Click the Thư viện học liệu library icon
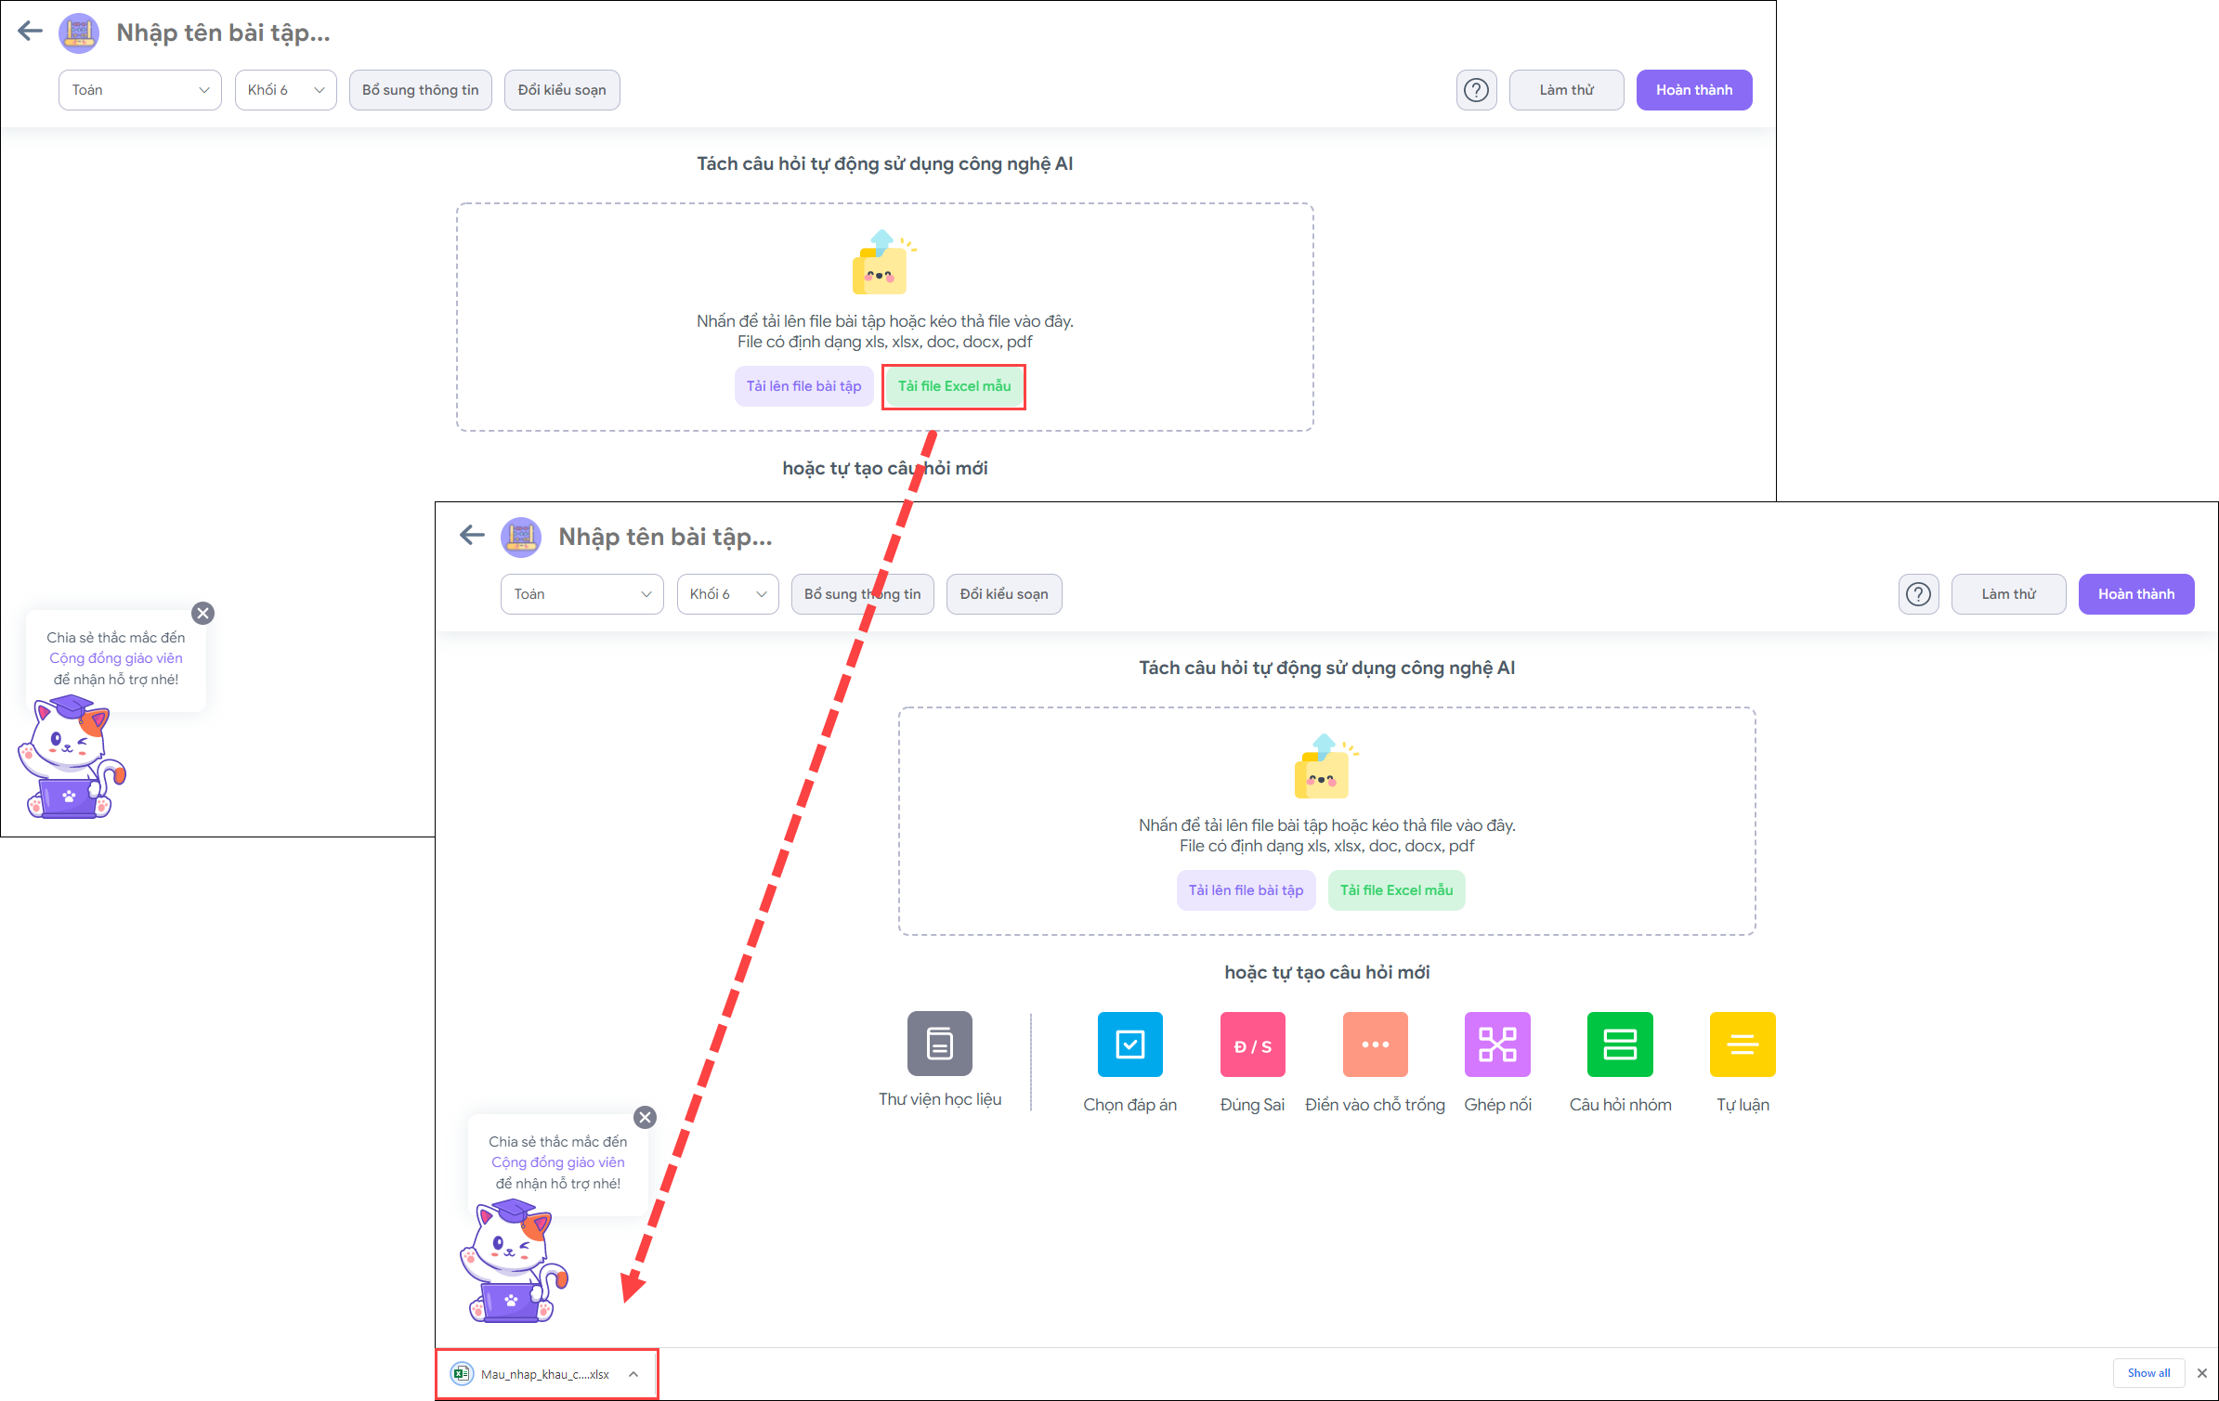The height and width of the screenshot is (1401, 2219). (939, 1044)
